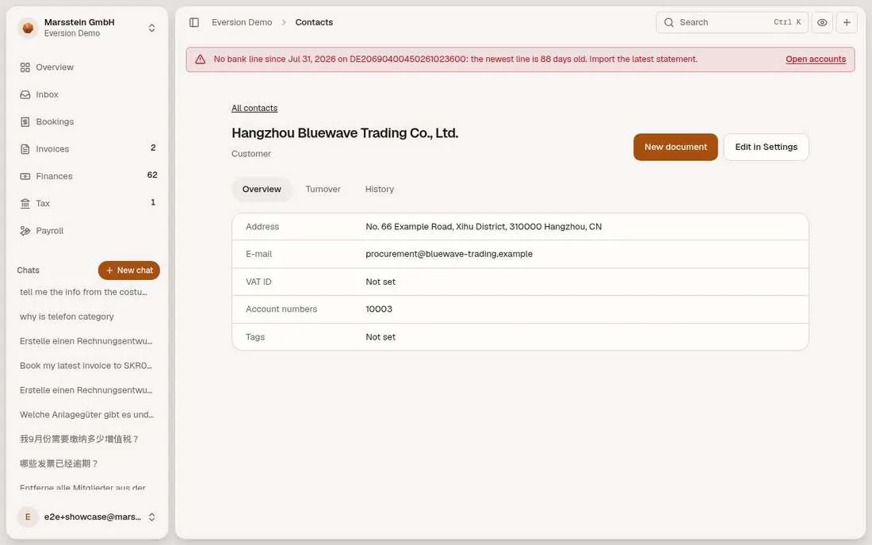Open chat 'why is telefon category'

coord(67,317)
